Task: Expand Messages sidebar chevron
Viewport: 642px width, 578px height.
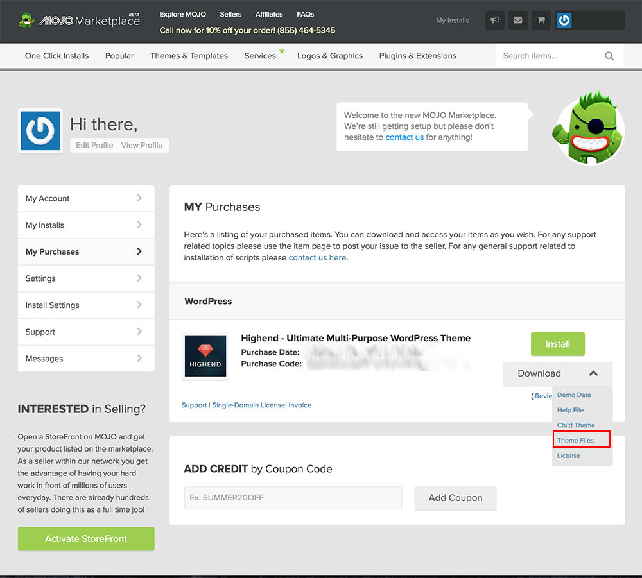Action: tap(139, 359)
